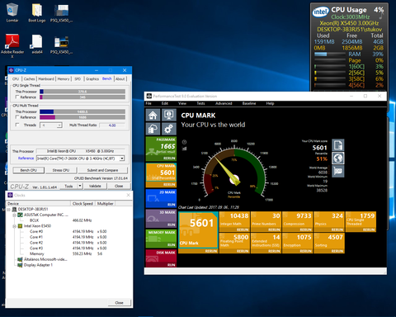This screenshot has height=317, width=396.
Task: Click the Multiplier column header in Clocks
Action: pyautogui.click(x=105, y=204)
